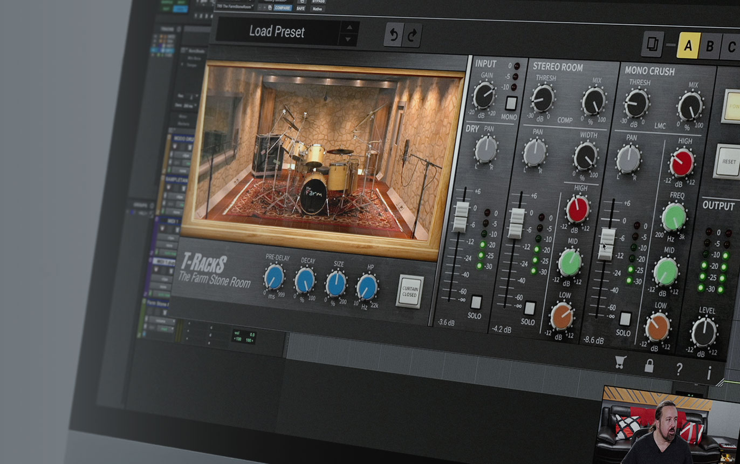Click the preset up arrow
The image size is (740, 464).
coord(349,27)
